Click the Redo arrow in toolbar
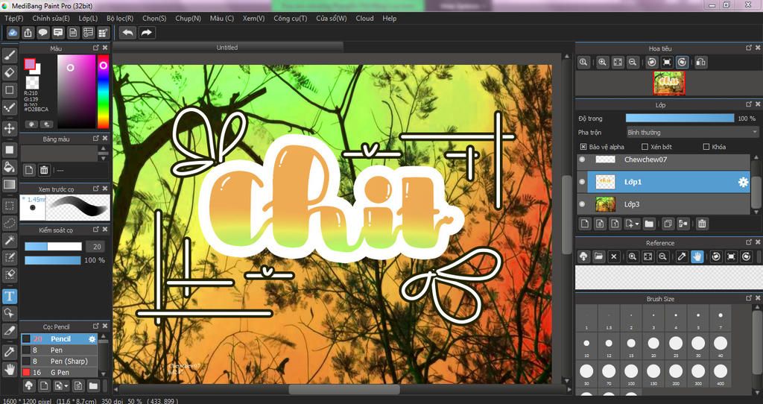The height and width of the screenshot is (404, 763). [x=146, y=33]
